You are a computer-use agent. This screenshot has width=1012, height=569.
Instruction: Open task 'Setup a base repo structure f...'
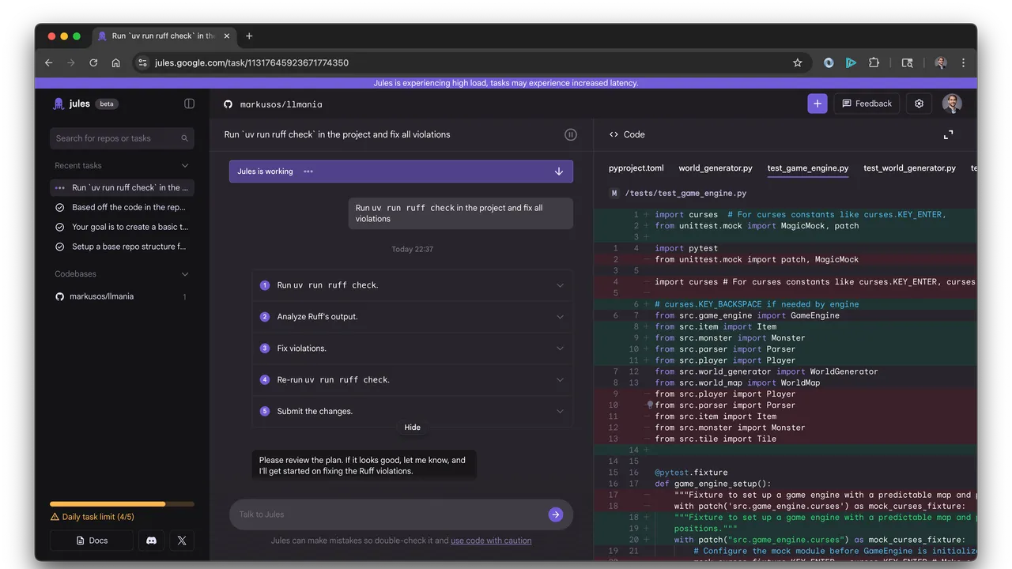tap(122, 247)
